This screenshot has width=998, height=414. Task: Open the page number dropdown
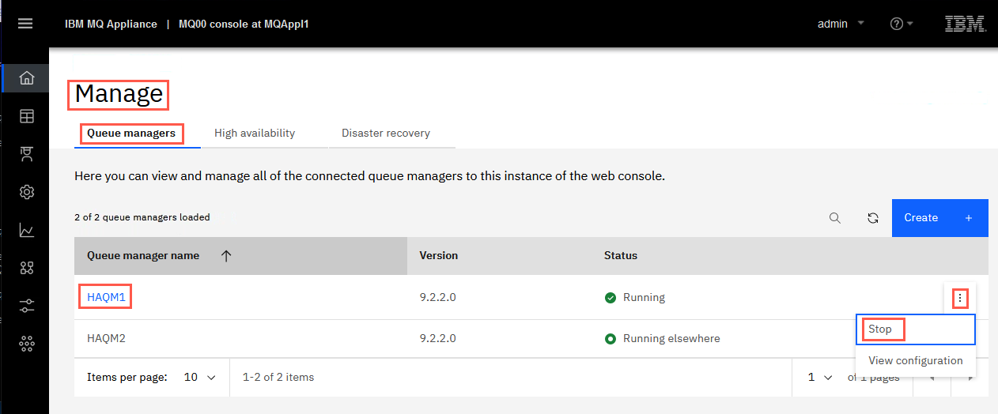click(819, 378)
